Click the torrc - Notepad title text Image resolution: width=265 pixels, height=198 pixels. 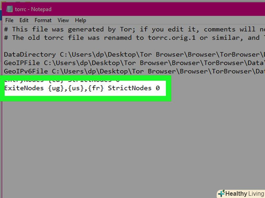pyautogui.click(x=33, y=9)
